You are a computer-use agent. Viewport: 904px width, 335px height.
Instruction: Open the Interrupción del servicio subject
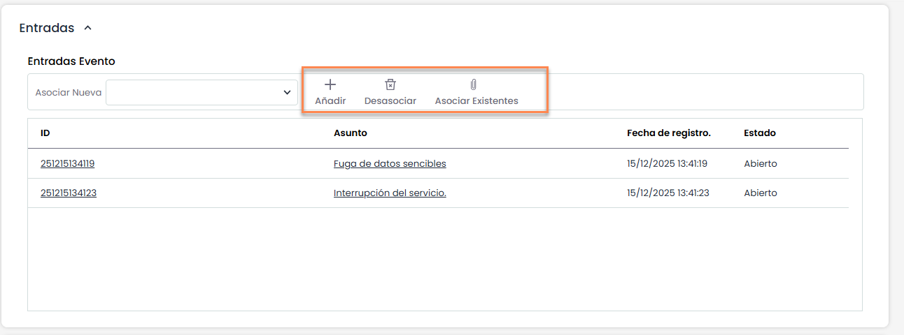(390, 193)
